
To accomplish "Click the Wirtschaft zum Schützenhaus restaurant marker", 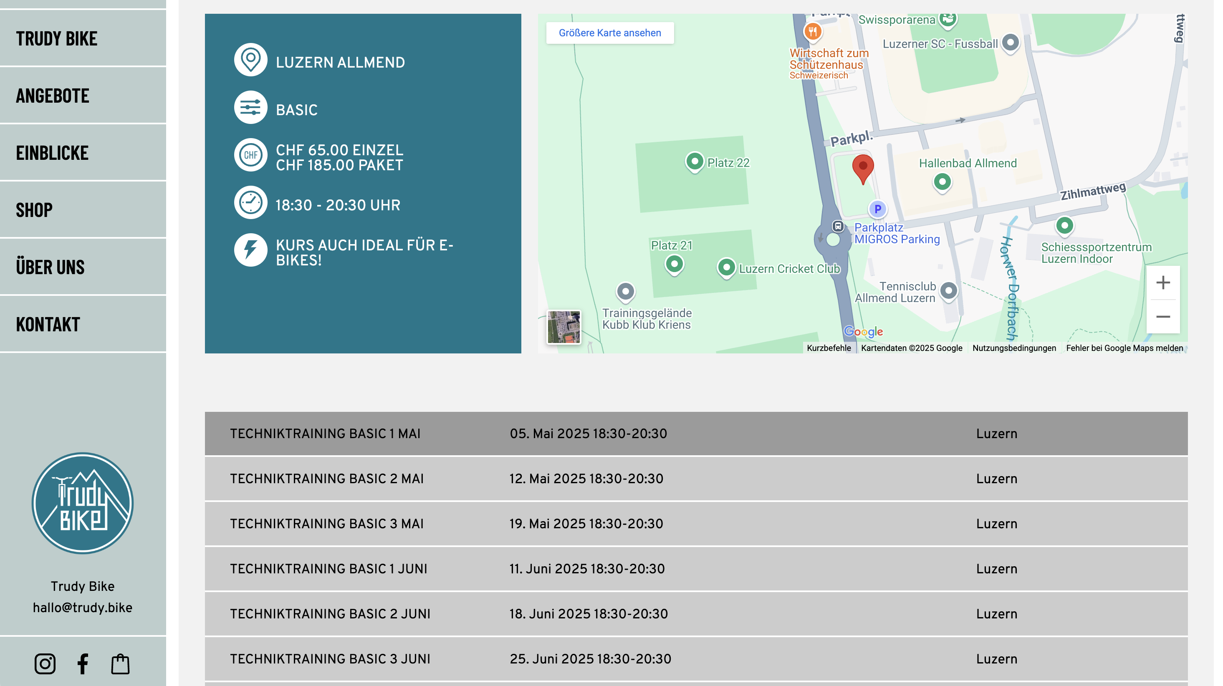I will pyautogui.click(x=813, y=32).
